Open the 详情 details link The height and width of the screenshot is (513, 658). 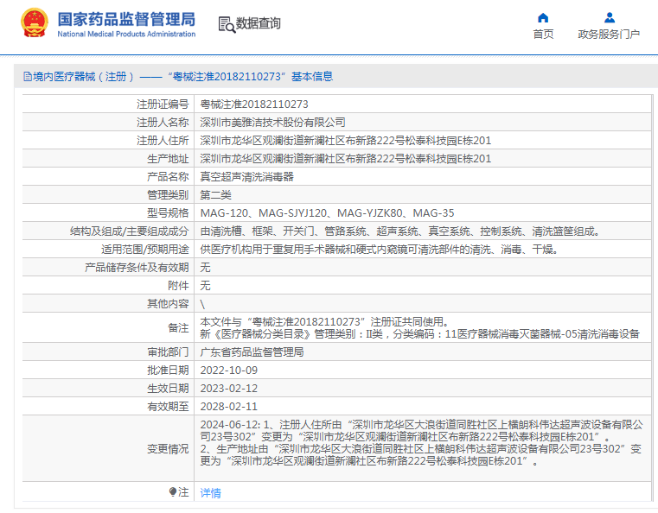[x=210, y=492]
